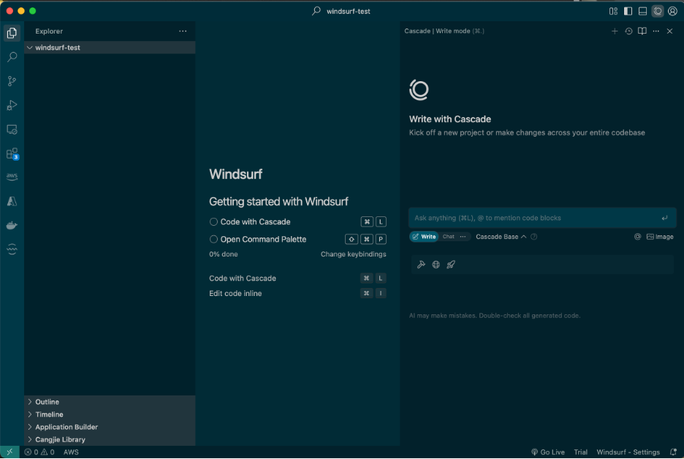Expand the Cangjie Library section
Viewport: 684px width, 459px height.
[x=110, y=439]
